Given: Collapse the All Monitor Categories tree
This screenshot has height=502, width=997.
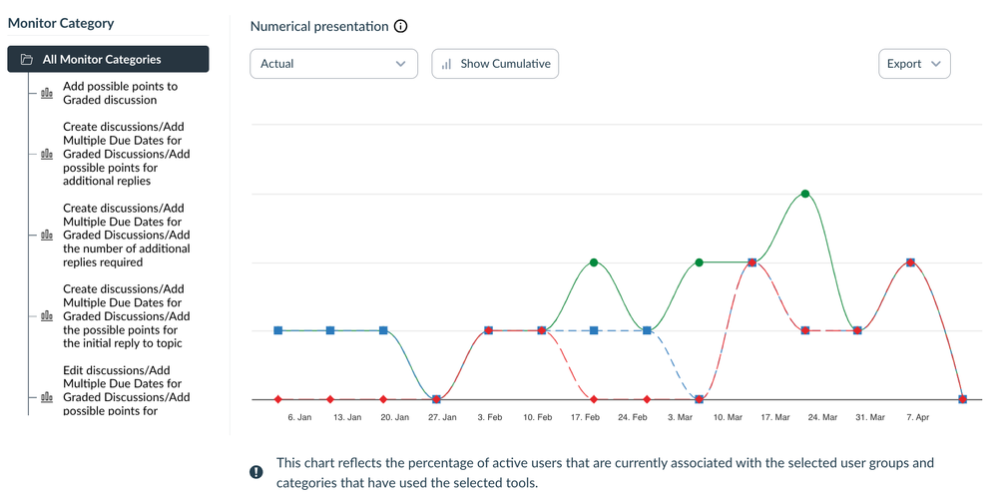Looking at the screenshot, I should [x=108, y=60].
